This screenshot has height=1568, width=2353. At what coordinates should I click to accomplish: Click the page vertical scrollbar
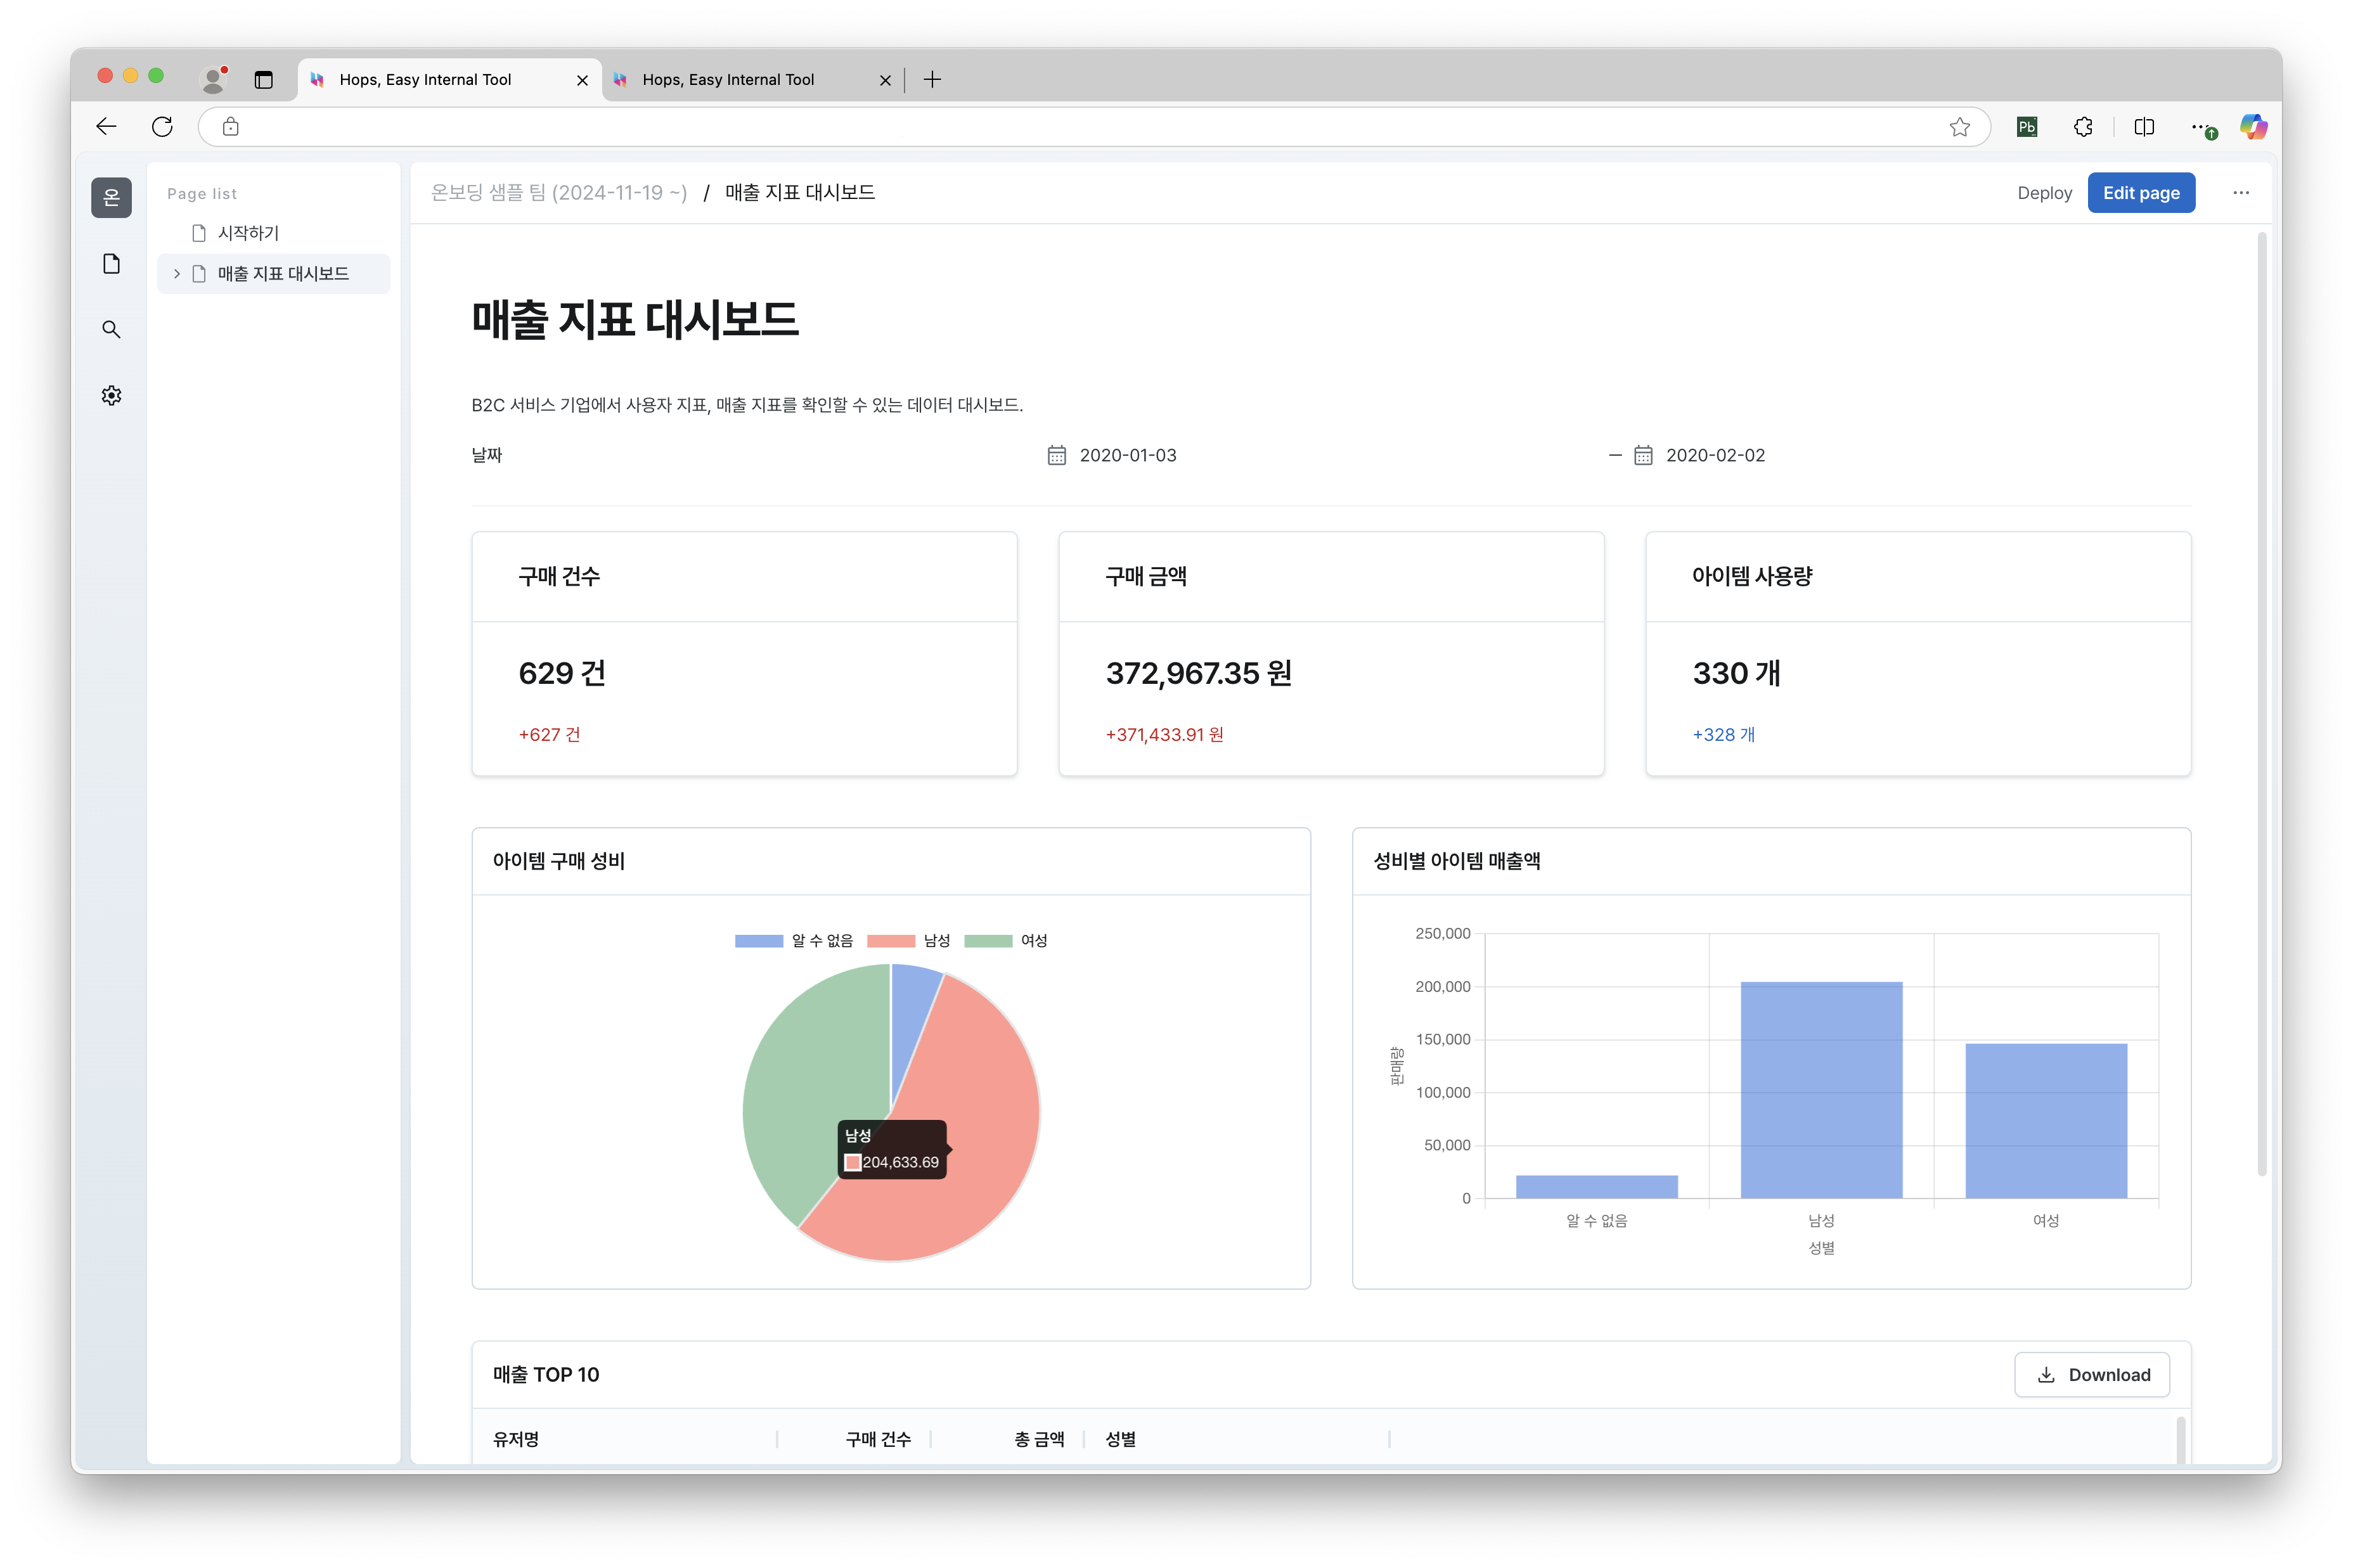(x=2261, y=705)
